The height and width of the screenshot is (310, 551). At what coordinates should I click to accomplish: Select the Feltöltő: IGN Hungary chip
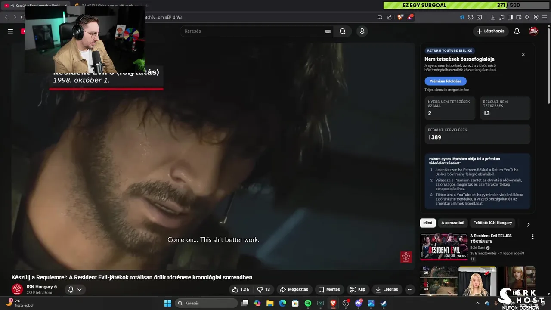[492, 223]
